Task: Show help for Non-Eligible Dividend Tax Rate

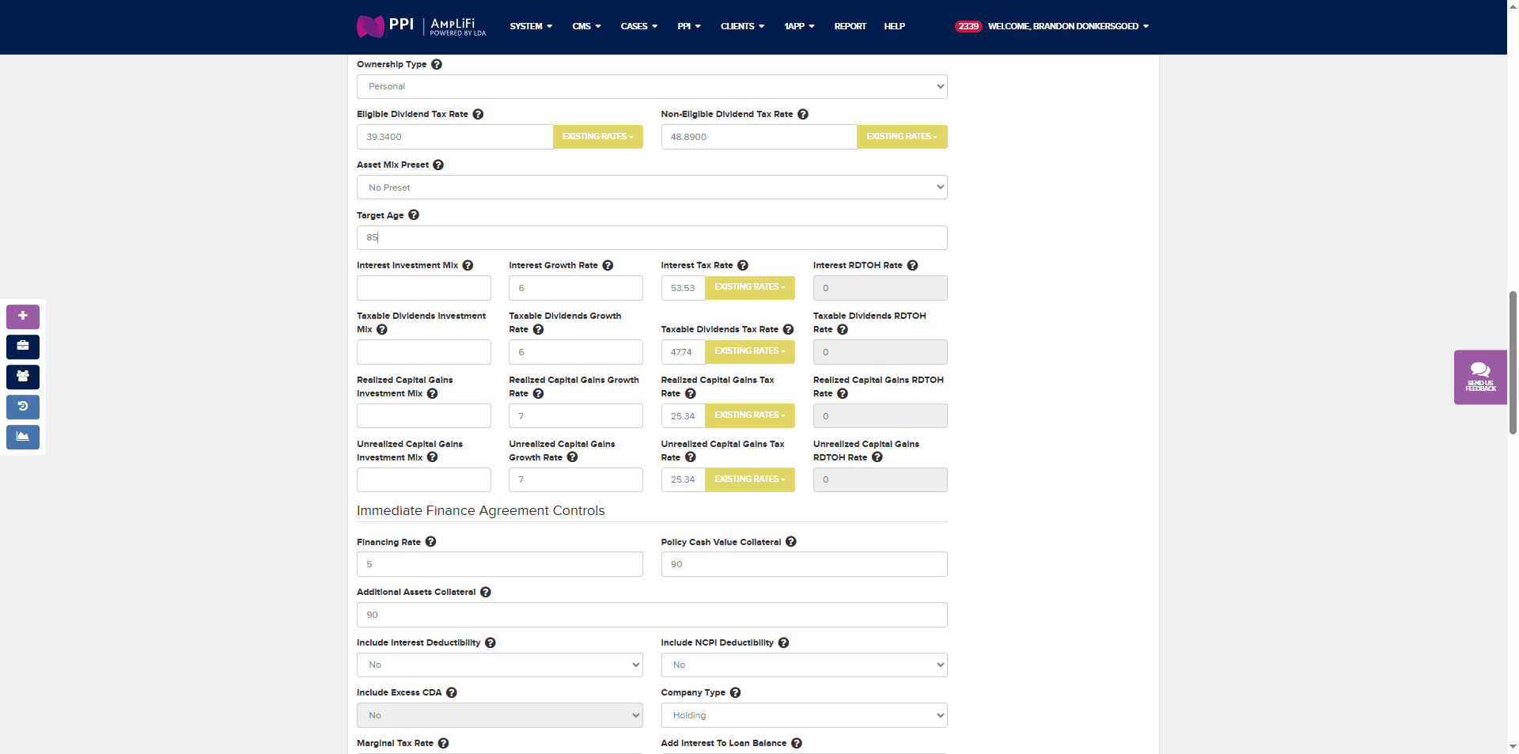Action: [x=803, y=114]
